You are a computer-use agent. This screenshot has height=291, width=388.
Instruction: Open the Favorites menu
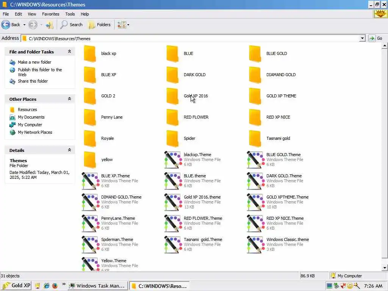(x=50, y=14)
